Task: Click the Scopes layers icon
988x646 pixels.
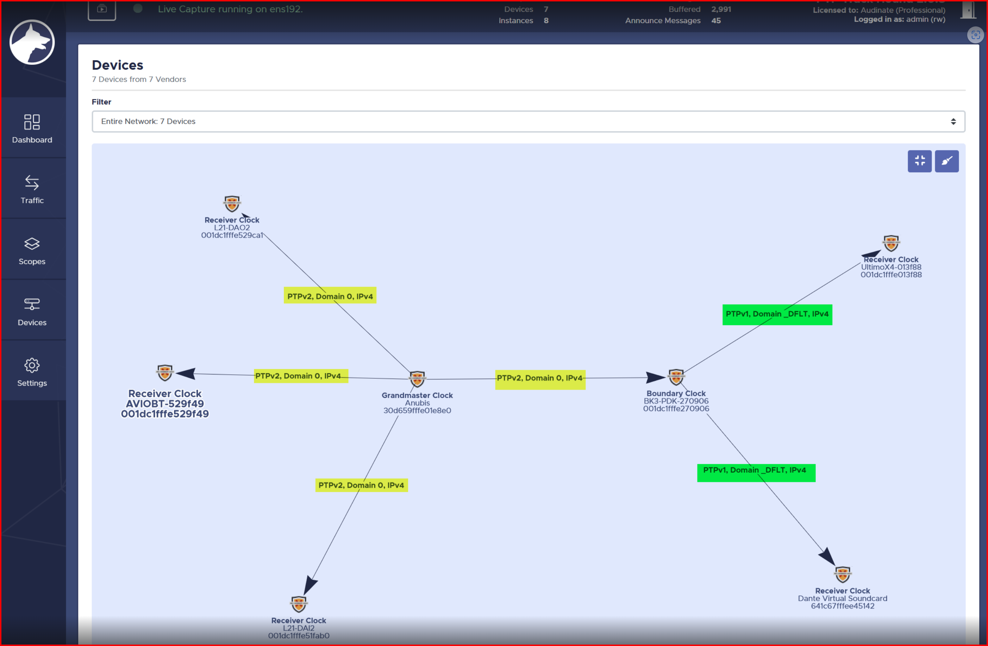Action: pos(32,244)
